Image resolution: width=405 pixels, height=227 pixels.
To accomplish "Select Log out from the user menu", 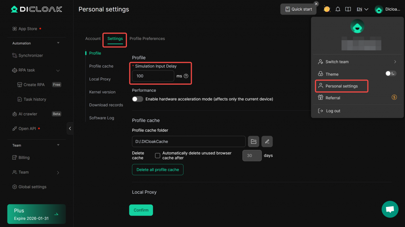I will pos(333,111).
